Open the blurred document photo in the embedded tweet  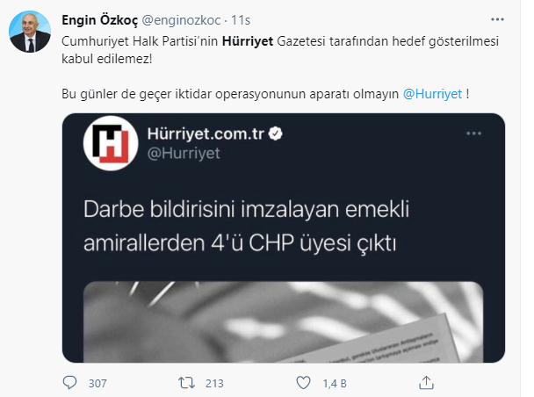283,322
